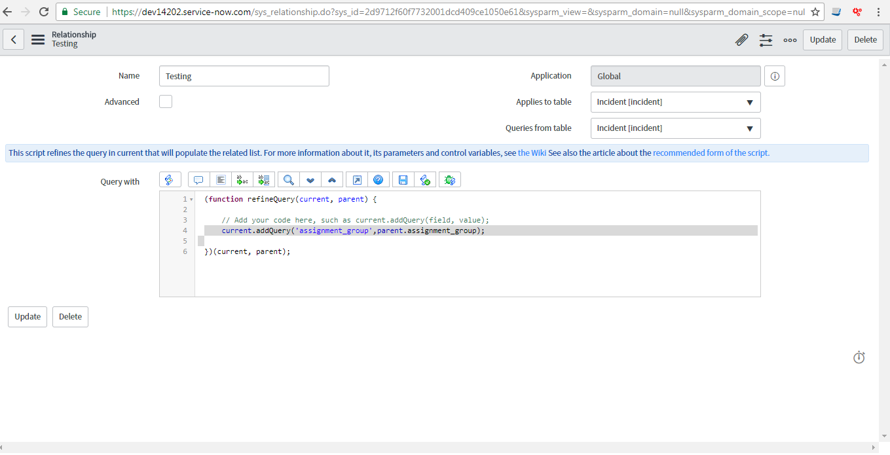Image resolution: width=890 pixels, height=455 pixels.
Task: Open the personalize form sliders icon
Action: (766, 40)
